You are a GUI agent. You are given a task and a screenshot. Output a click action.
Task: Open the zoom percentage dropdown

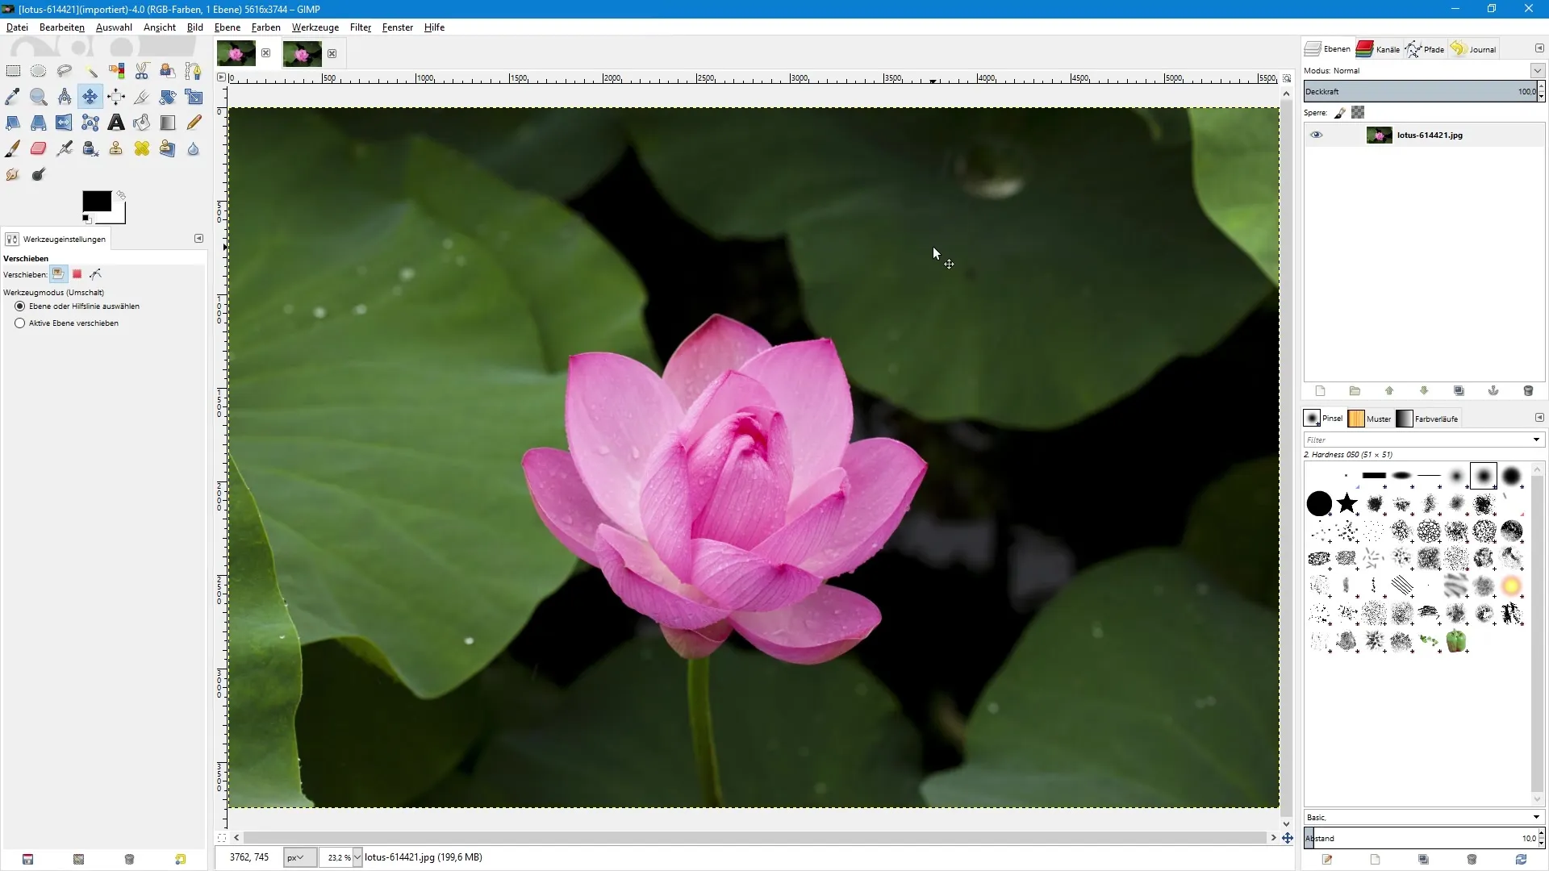click(357, 857)
